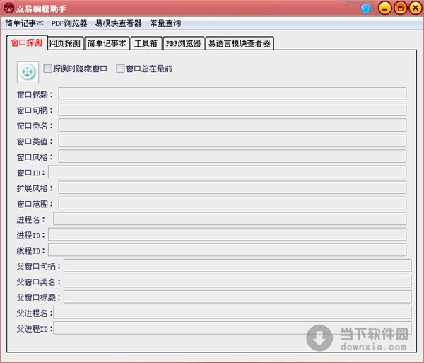
Task: Switch to the PDF浏览器 tab
Action: point(183,43)
